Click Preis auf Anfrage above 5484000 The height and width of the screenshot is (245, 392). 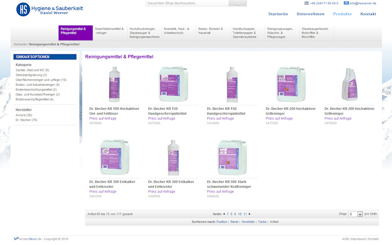click(x=220, y=192)
